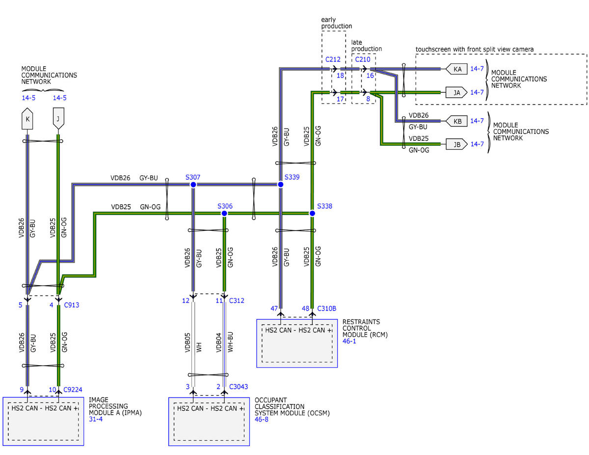The width and height of the screenshot is (589, 455).
Task: Click the KB reference arrow symbol
Action: pyautogui.click(x=456, y=121)
